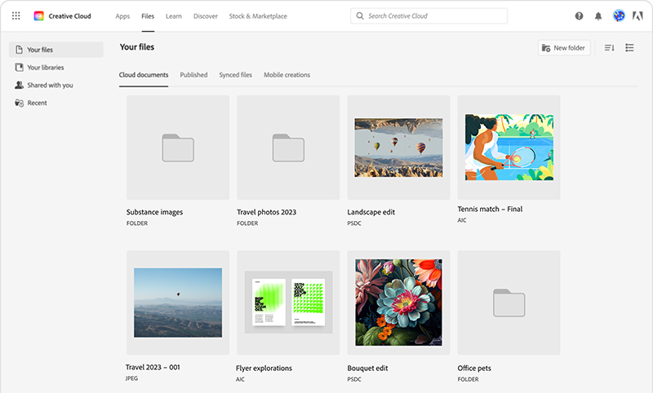Open the sort order options icon
This screenshot has height=393, width=653.
pyautogui.click(x=609, y=48)
